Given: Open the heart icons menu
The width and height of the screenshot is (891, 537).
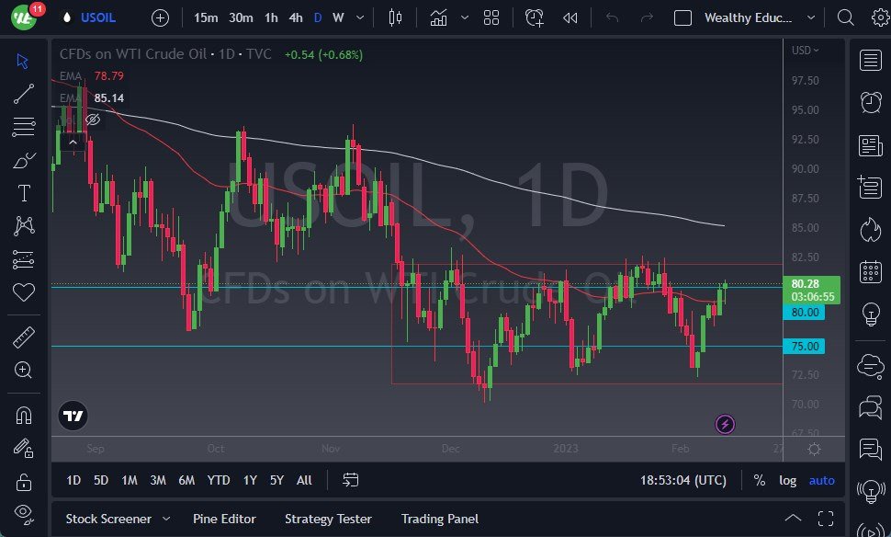Looking at the screenshot, I should (23, 292).
